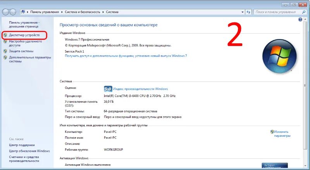310x170 pixels.
Task: Click Перо и сенсорный ввод недоступны text
Action: click(143, 117)
